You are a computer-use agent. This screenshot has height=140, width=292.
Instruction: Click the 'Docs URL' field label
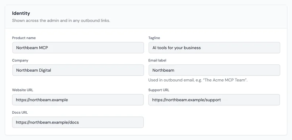tap(20, 113)
